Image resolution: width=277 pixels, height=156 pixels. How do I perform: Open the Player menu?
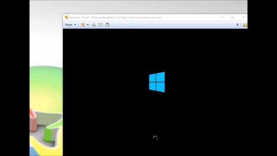point(70,25)
